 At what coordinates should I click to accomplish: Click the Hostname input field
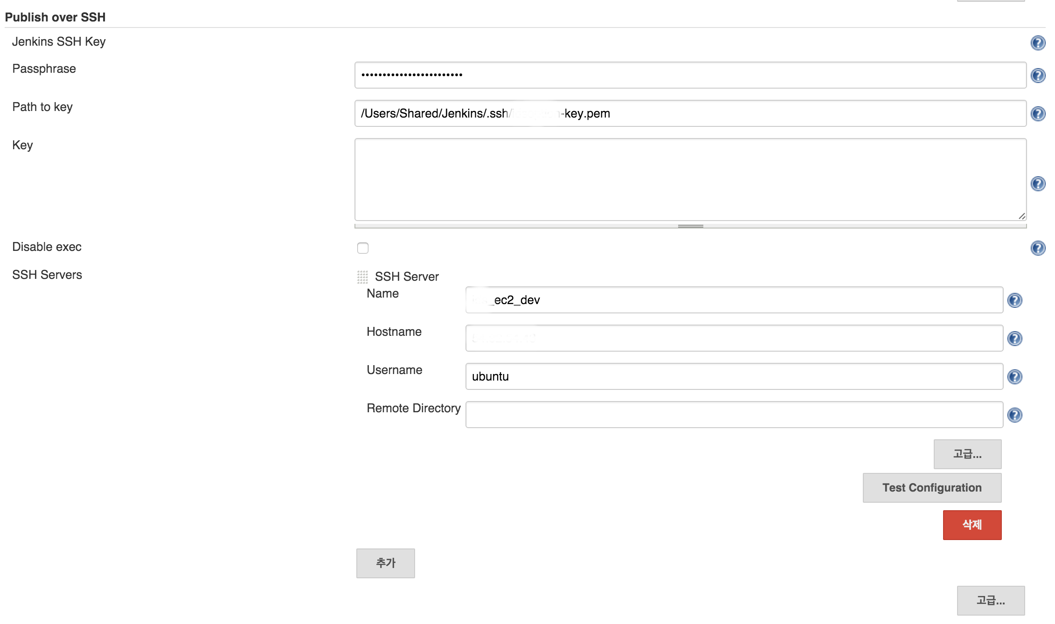pos(734,338)
